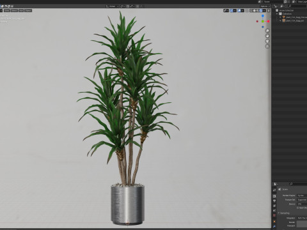Screen dimensions: 307x230
Task: Toggle viewport overlays display
Action: 239,11
